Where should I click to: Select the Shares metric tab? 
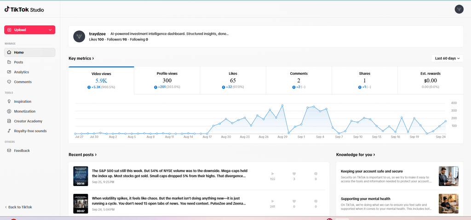(x=365, y=80)
